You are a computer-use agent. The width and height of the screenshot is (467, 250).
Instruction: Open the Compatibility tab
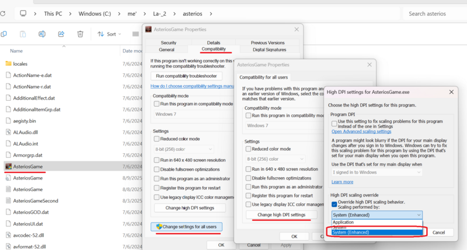click(x=214, y=49)
